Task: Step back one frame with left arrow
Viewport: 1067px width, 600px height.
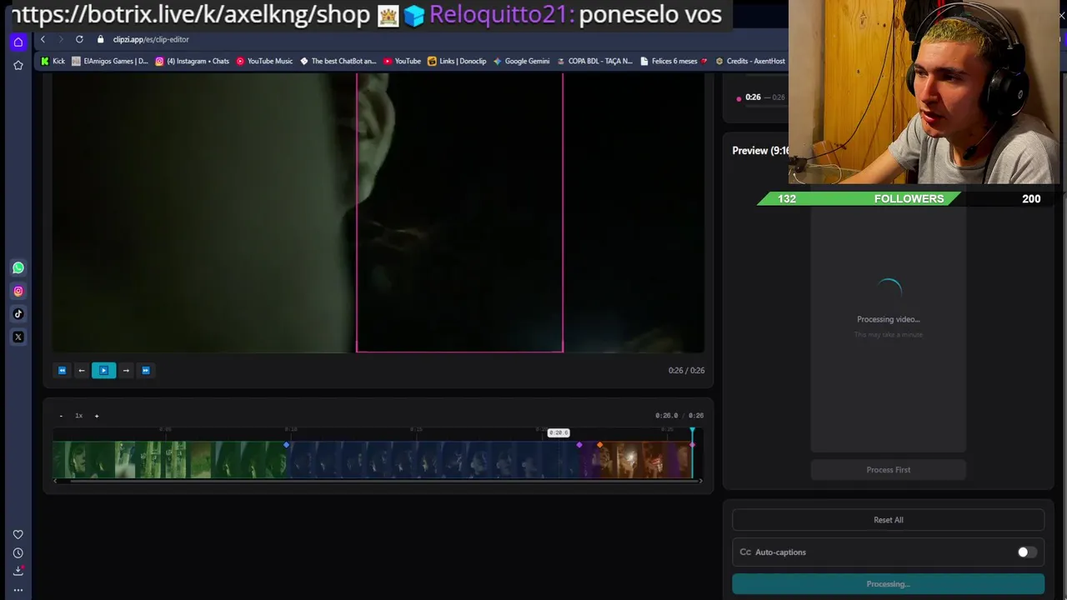Action: coord(82,370)
